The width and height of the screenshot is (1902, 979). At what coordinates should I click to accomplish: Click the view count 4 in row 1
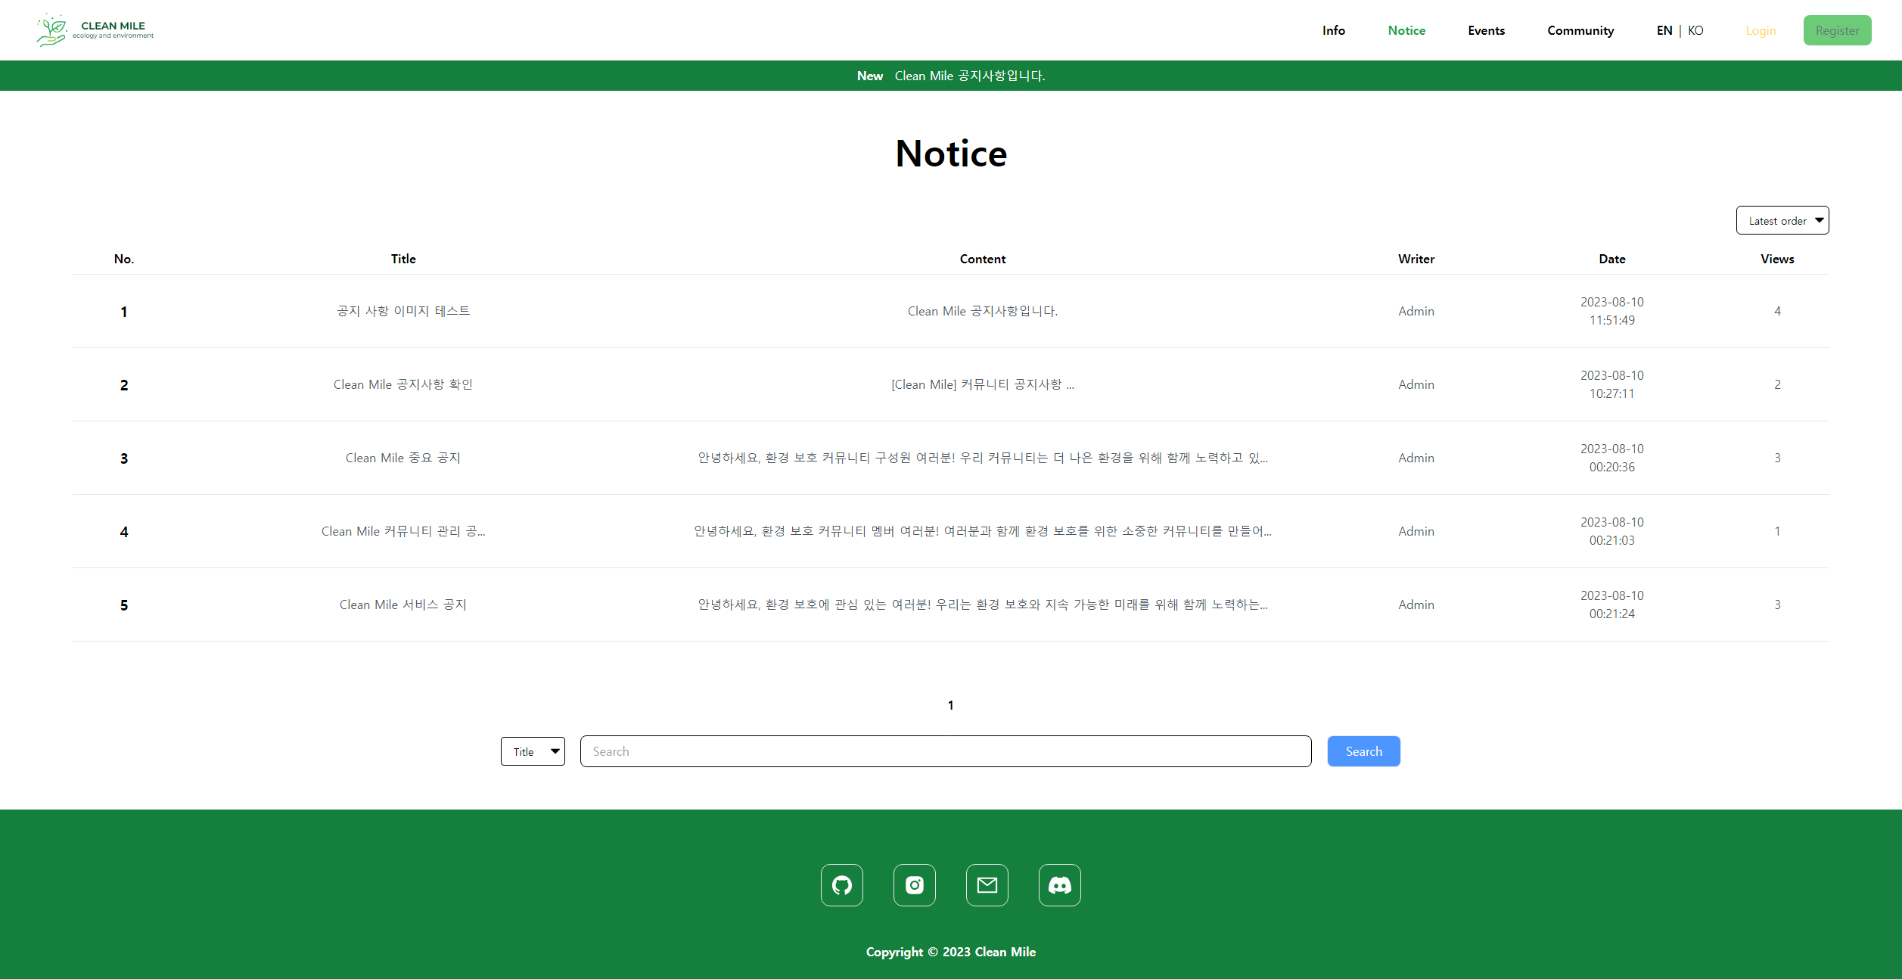pyautogui.click(x=1777, y=311)
